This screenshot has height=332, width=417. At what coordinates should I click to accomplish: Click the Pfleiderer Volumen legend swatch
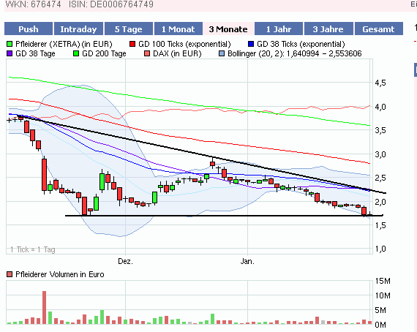click(x=10, y=274)
